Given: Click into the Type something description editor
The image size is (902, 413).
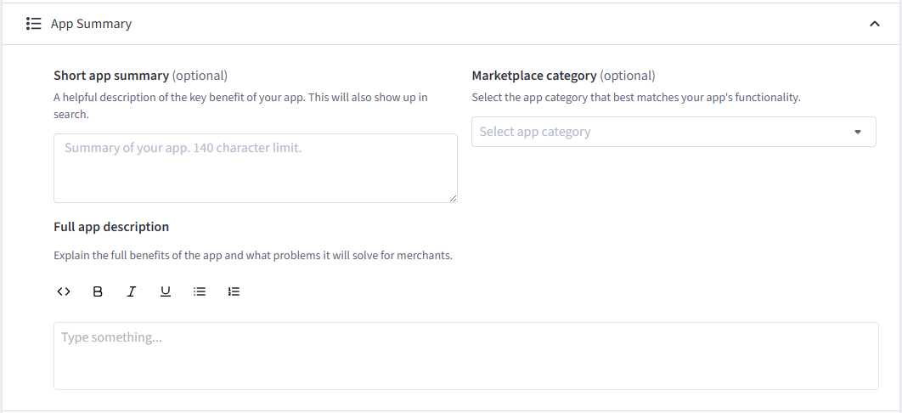Looking at the screenshot, I should (466, 355).
